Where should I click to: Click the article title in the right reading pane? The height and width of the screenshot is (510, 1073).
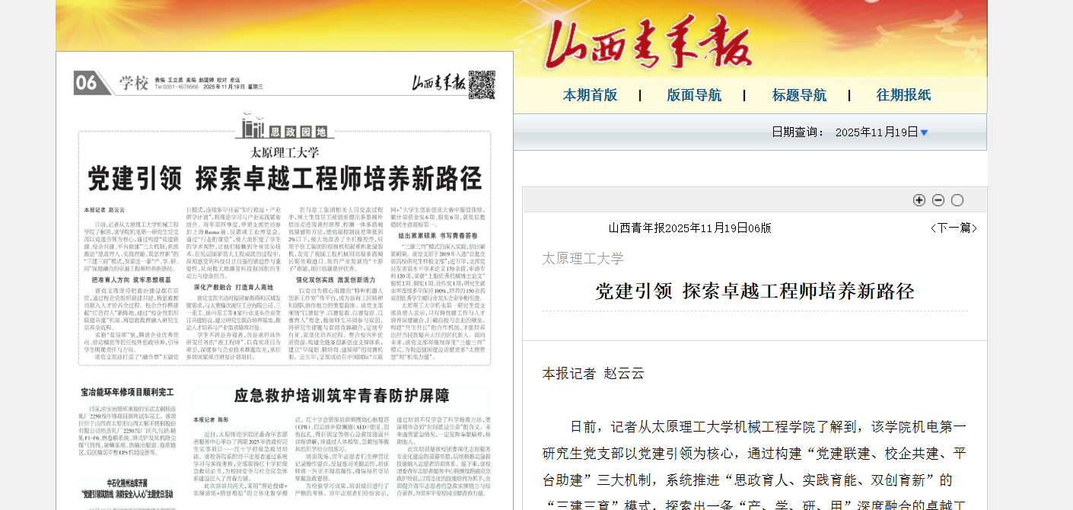coord(754,291)
